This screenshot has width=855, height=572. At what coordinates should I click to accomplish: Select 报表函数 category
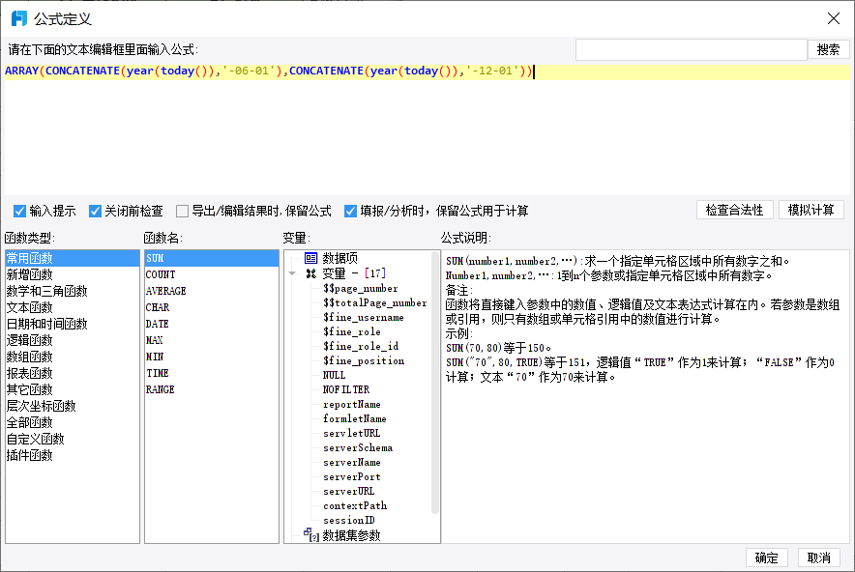point(72,373)
